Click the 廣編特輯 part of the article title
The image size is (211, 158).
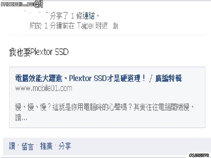click(169, 78)
